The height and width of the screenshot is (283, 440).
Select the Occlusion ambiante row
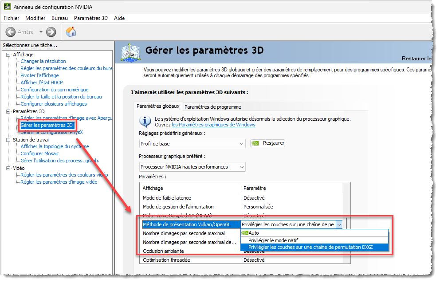[191, 251]
